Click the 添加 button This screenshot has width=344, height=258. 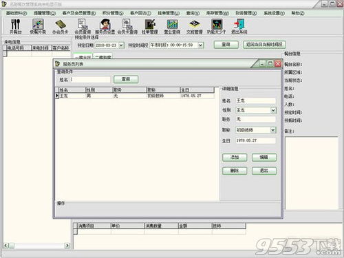pyautogui.click(x=235, y=158)
